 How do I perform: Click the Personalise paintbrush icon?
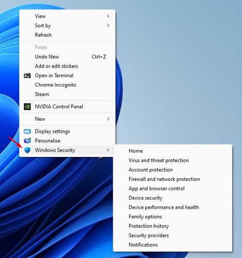click(27, 140)
